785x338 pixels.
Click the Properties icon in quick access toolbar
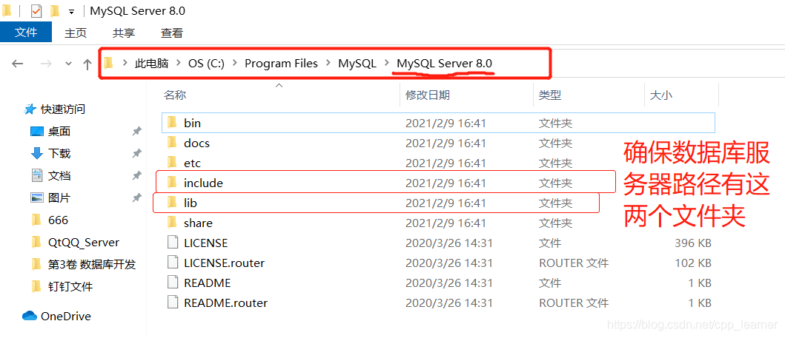(x=36, y=11)
